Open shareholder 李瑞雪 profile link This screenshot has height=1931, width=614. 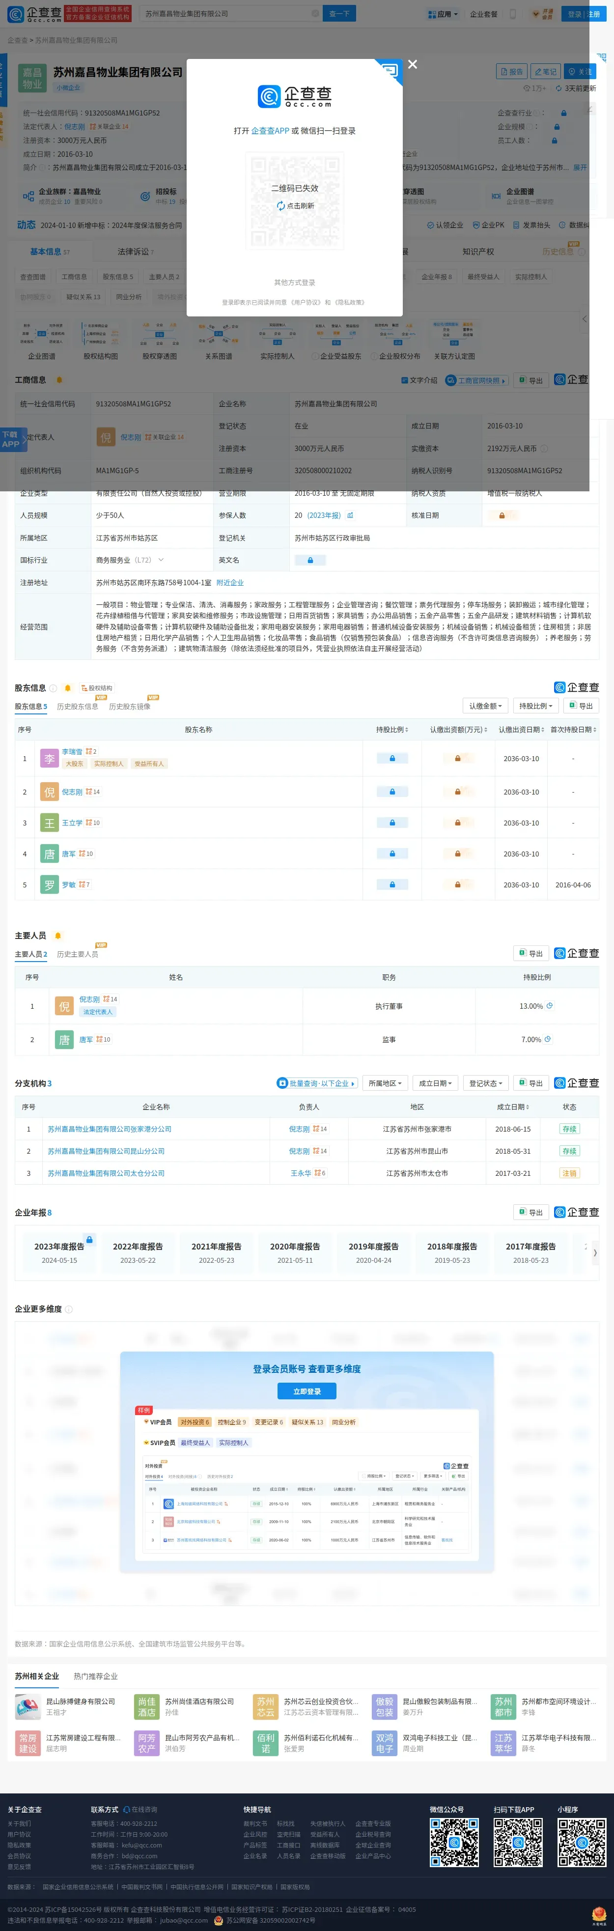pos(72,751)
